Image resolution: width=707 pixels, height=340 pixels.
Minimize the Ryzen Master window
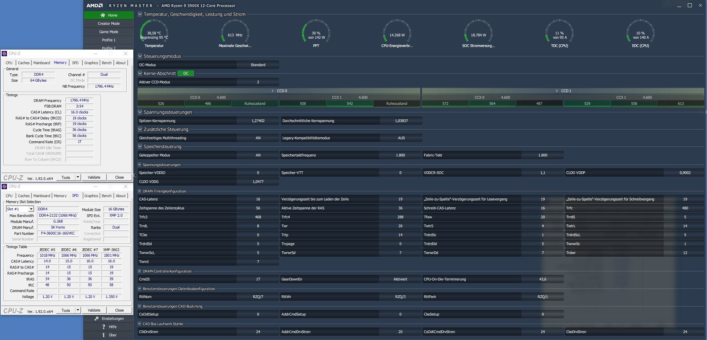[x=679, y=6]
